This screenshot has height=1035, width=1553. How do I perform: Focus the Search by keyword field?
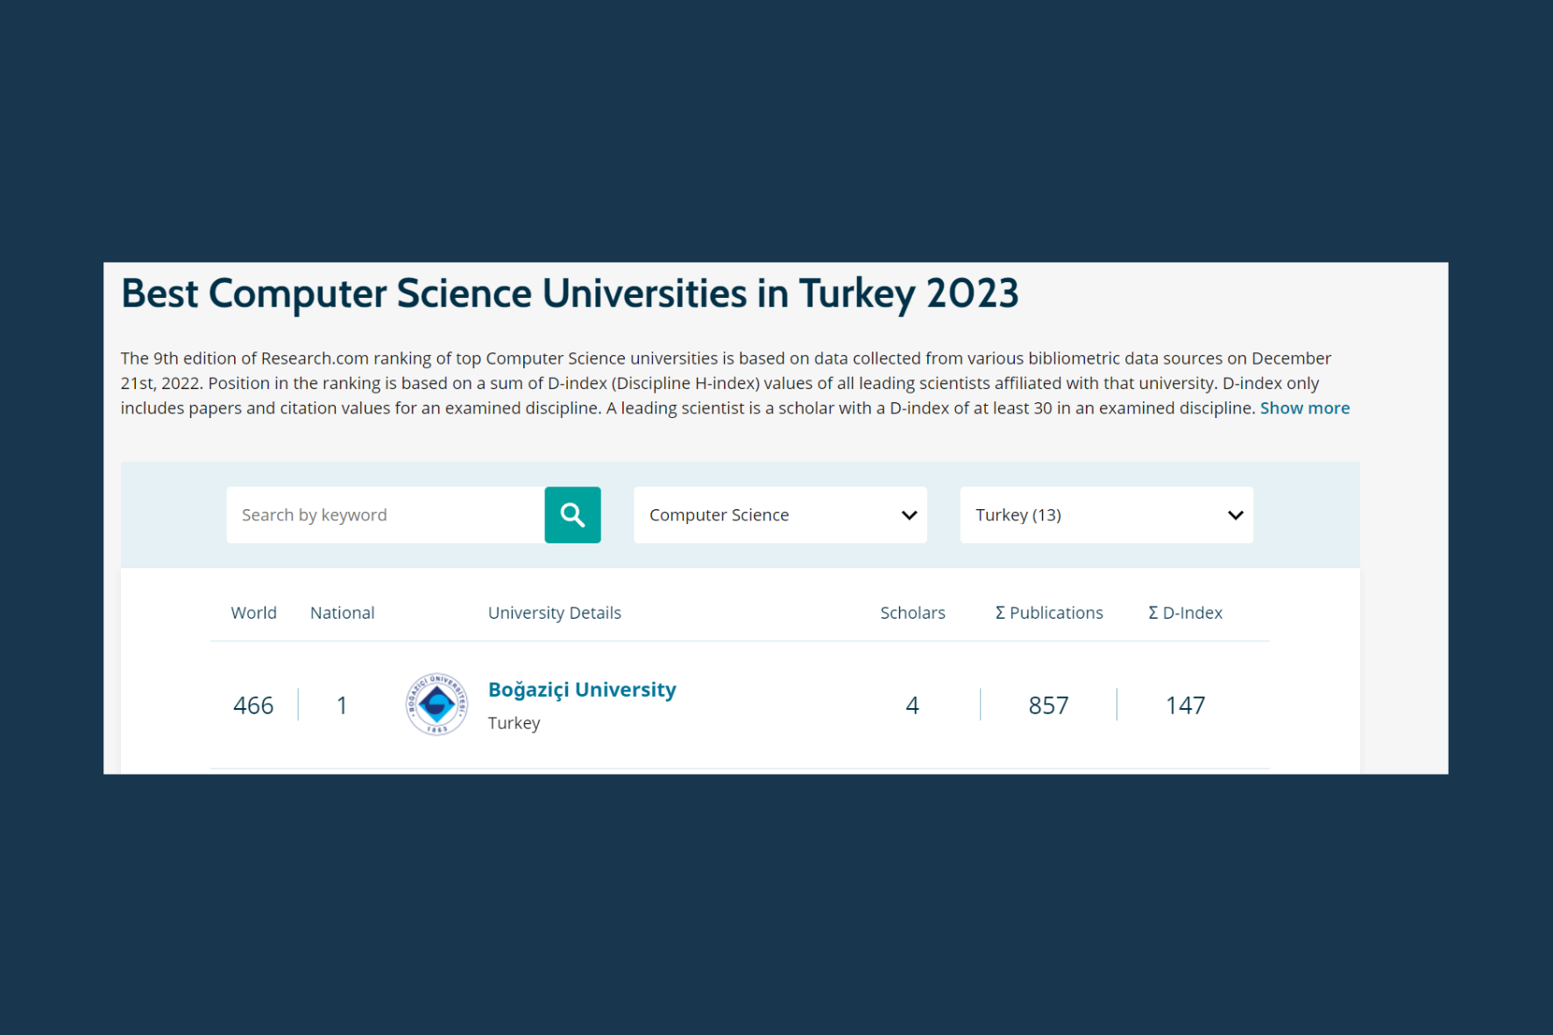[x=385, y=515]
